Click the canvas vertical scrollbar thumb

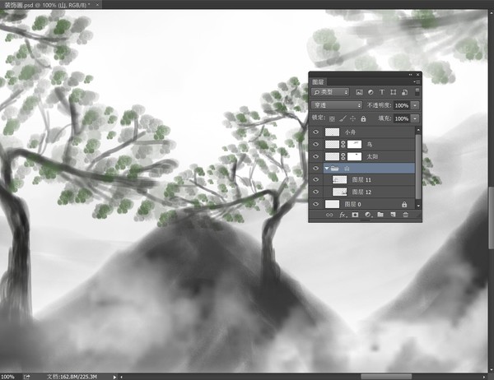coord(492,217)
